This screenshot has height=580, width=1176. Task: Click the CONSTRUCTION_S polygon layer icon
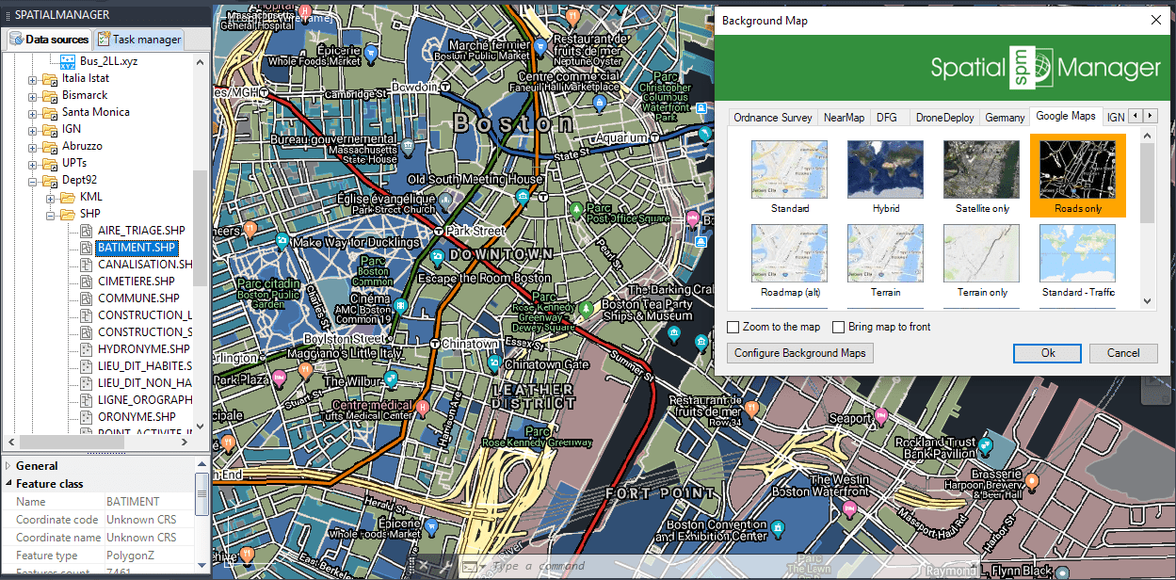(x=86, y=332)
